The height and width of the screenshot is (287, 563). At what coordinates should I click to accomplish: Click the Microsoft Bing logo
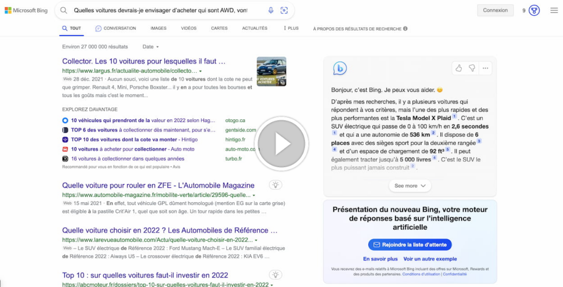pyautogui.click(x=26, y=10)
